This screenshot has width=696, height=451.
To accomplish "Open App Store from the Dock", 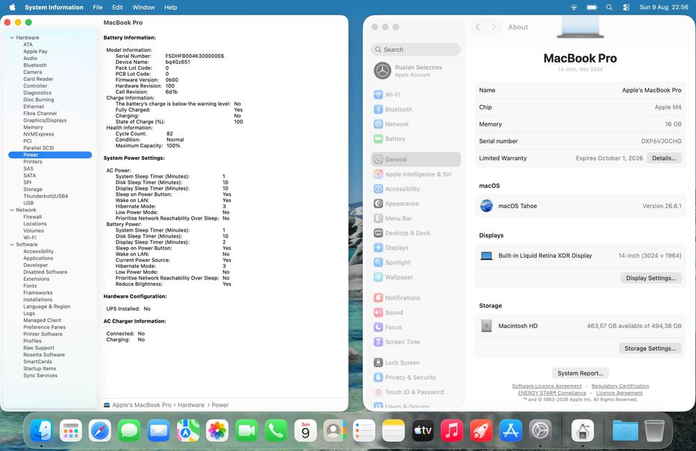I will (510, 431).
